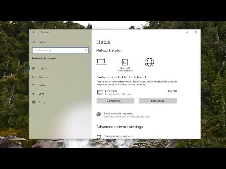Click the Network & Internet heading
The width and height of the screenshot is (226, 169).
[x=44, y=58]
